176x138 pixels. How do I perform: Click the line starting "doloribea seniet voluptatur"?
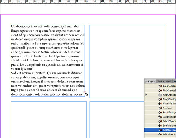(47, 94)
